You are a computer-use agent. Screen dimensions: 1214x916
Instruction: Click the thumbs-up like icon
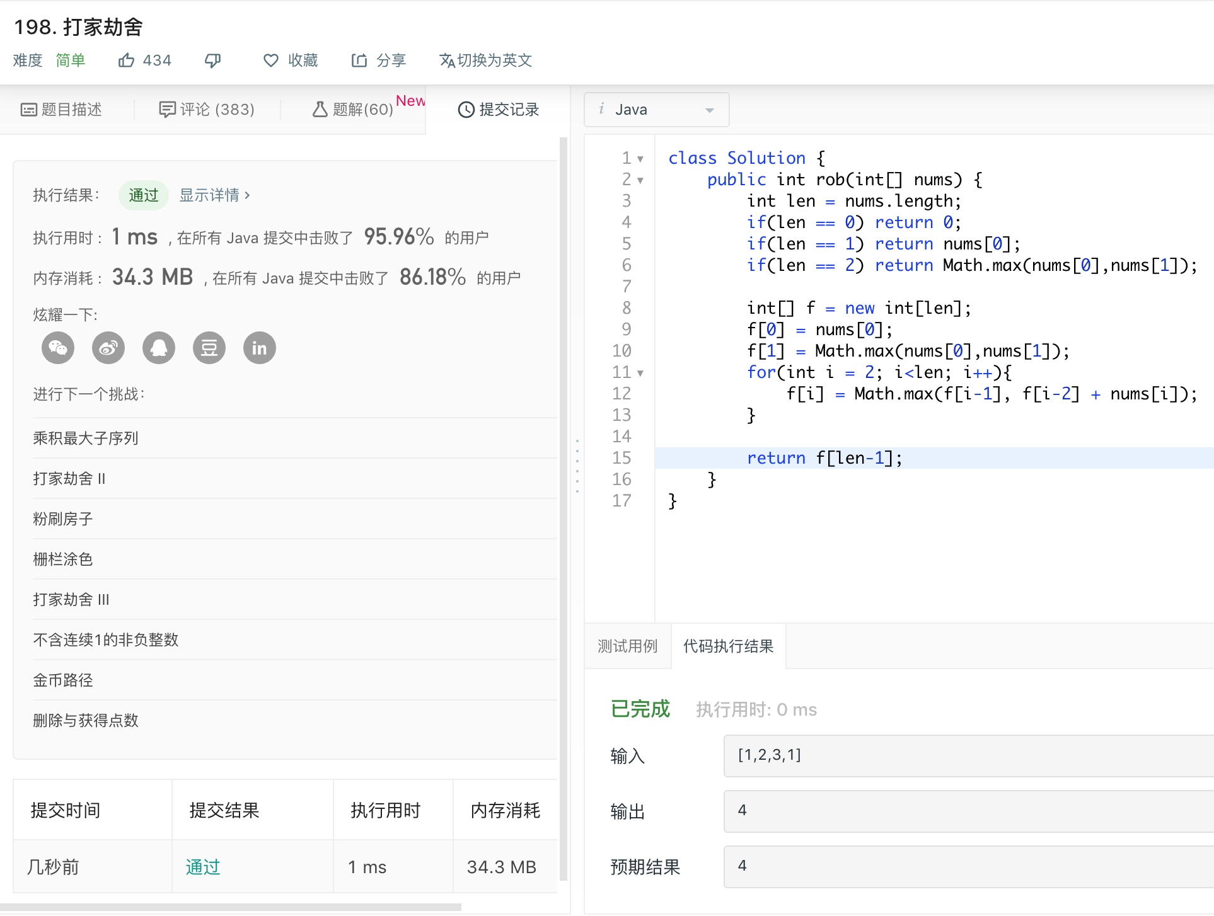[126, 60]
